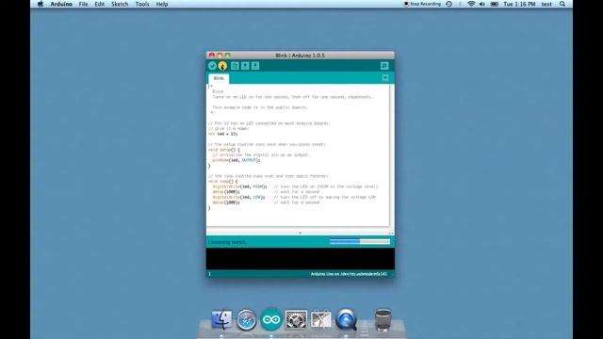
Task: Click the window title Blink | Arduino 1.0.5
Action: pyautogui.click(x=300, y=56)
